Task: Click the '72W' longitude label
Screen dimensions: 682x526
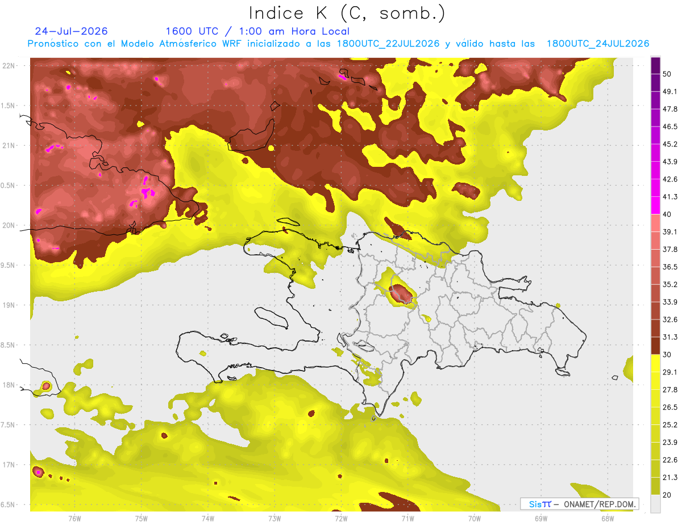Action: (x=341, y=519)
